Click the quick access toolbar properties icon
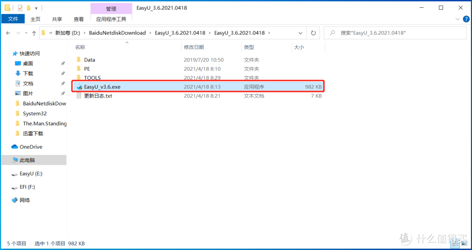This screenshot has height=250, width=472. [x=20, y=8]
